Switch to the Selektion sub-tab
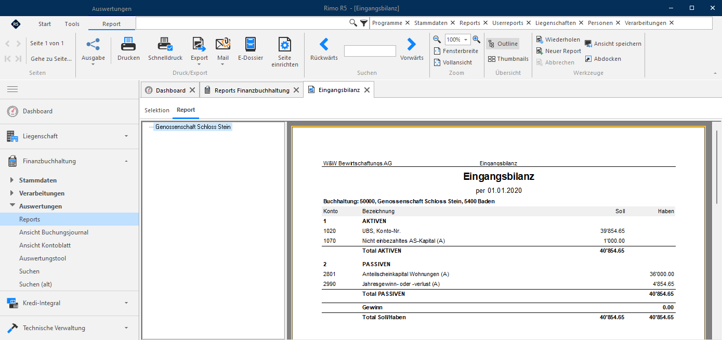The height and width of the screenshot is (340, 722). coord(157,110)
